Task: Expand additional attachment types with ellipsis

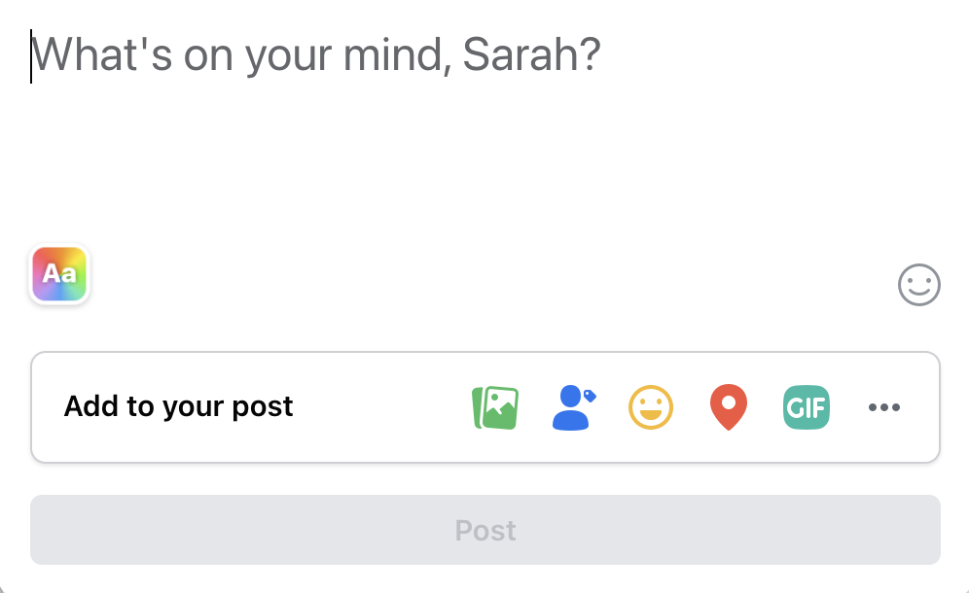Action: (884, 407)
